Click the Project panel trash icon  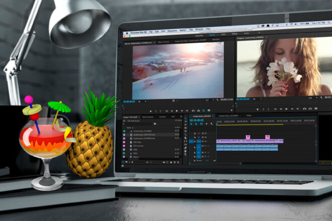click(x=178, y=162)
